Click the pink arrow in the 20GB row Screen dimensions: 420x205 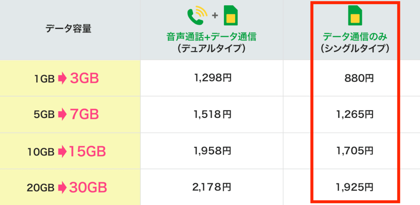[x=62, y=188]
